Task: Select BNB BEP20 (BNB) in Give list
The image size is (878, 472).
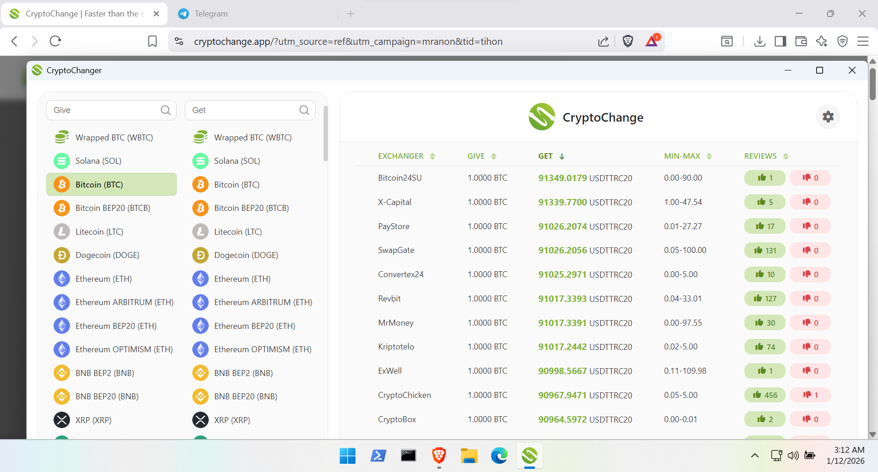Action: coord(111,397)
